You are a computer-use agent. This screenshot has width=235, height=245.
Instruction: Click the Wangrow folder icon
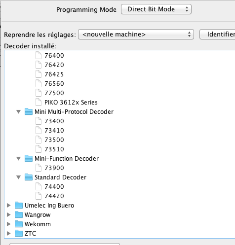click(19, 214)
